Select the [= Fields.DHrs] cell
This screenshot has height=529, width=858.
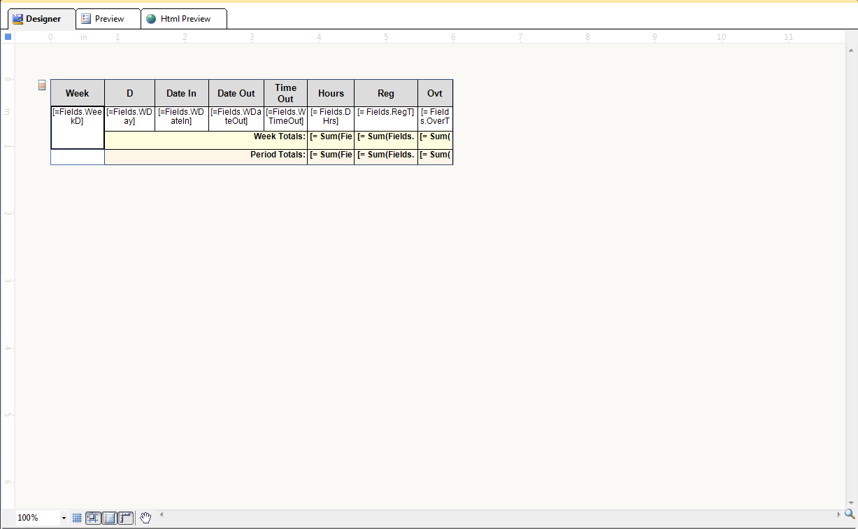pyautogui.click(x=331, y=119)
